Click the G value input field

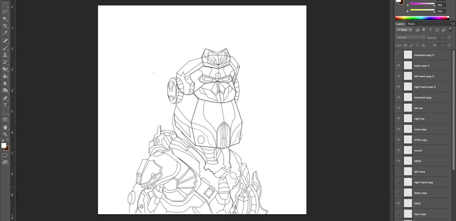pos(441,5)
